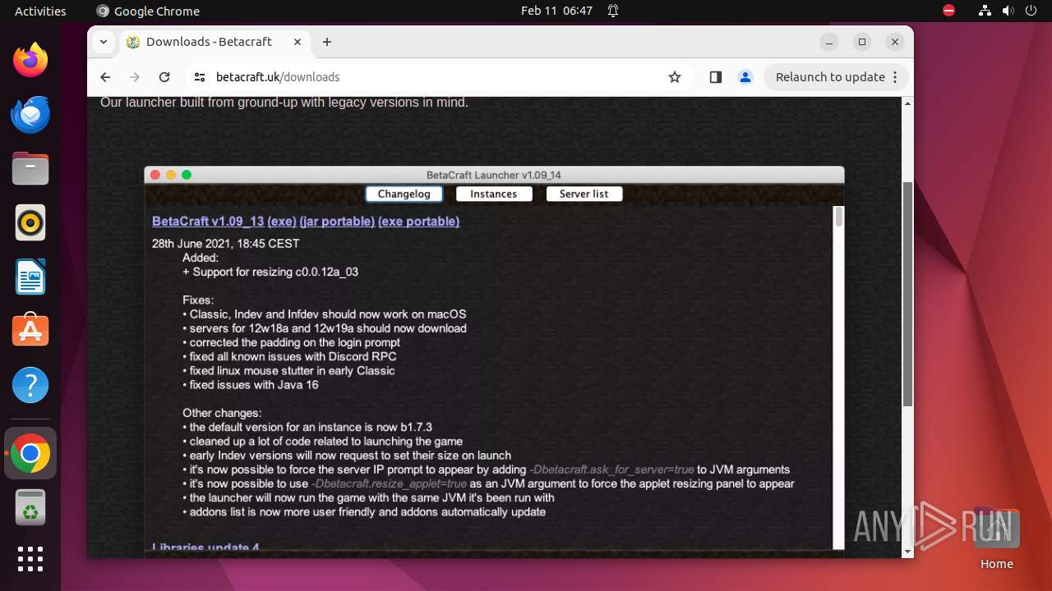Click 'cleaned up a lot of code' line
The image size is (1052, 591).
click(323, 442)
